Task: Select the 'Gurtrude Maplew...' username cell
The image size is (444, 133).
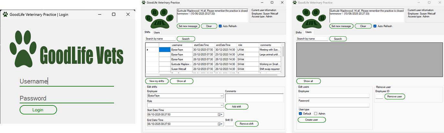Action: (x=181, y=64)
